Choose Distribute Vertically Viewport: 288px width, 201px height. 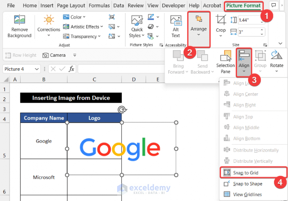tap(253, 161)
